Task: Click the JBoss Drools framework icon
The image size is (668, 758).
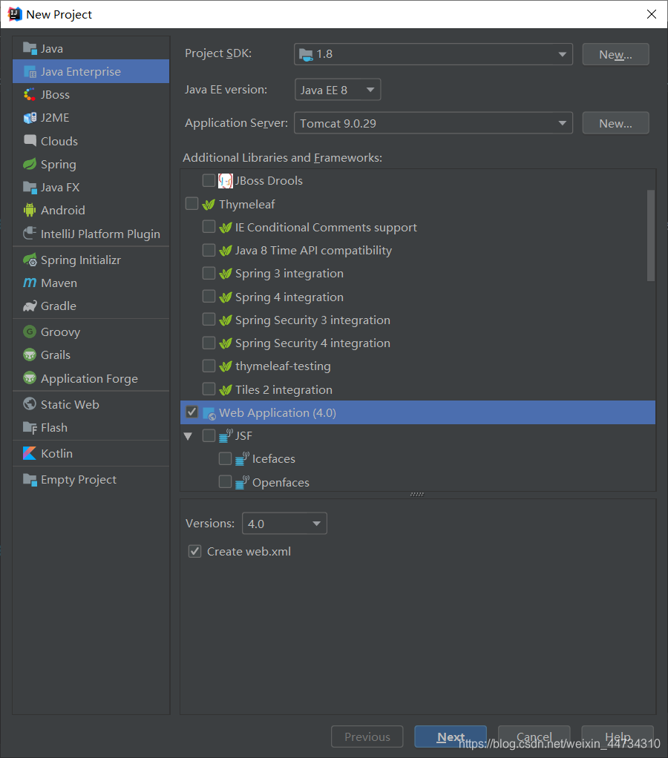Action: 226,181
